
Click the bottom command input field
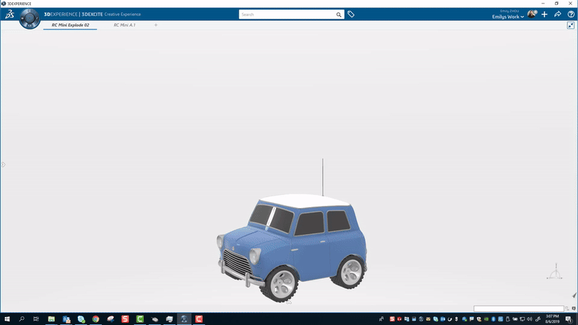click(518, 308)
